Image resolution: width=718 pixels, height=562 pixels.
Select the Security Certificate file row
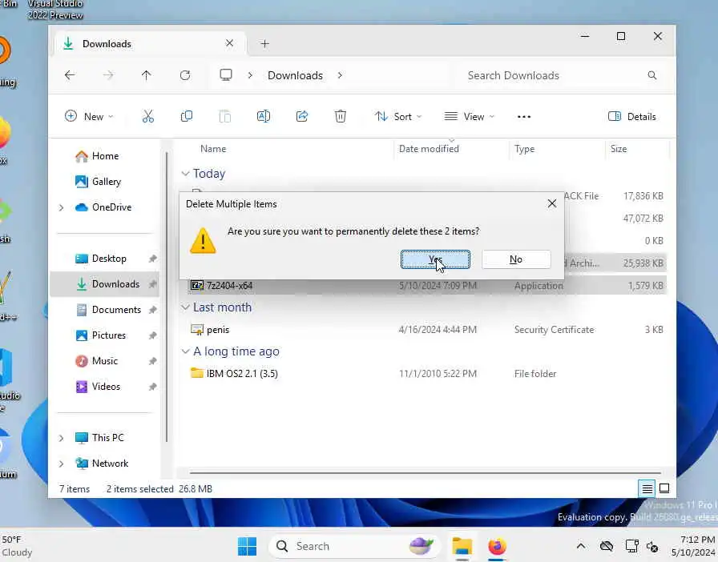427,330
